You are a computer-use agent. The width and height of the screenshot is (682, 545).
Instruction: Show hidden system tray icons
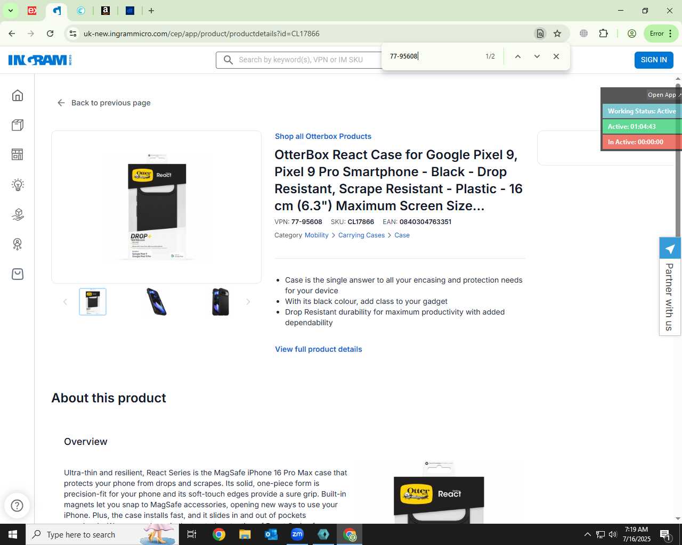(x=587, y=534)
